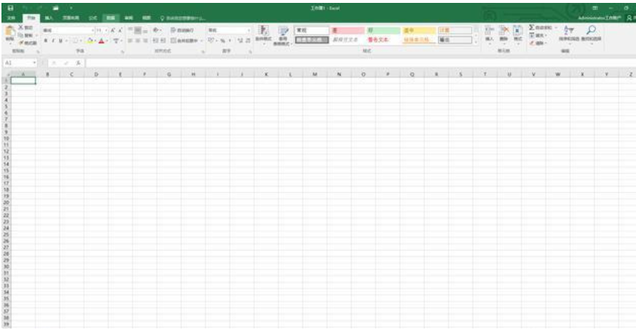Apply cell borders
This screenshot has width=636, height=330.
click(75, 41)
